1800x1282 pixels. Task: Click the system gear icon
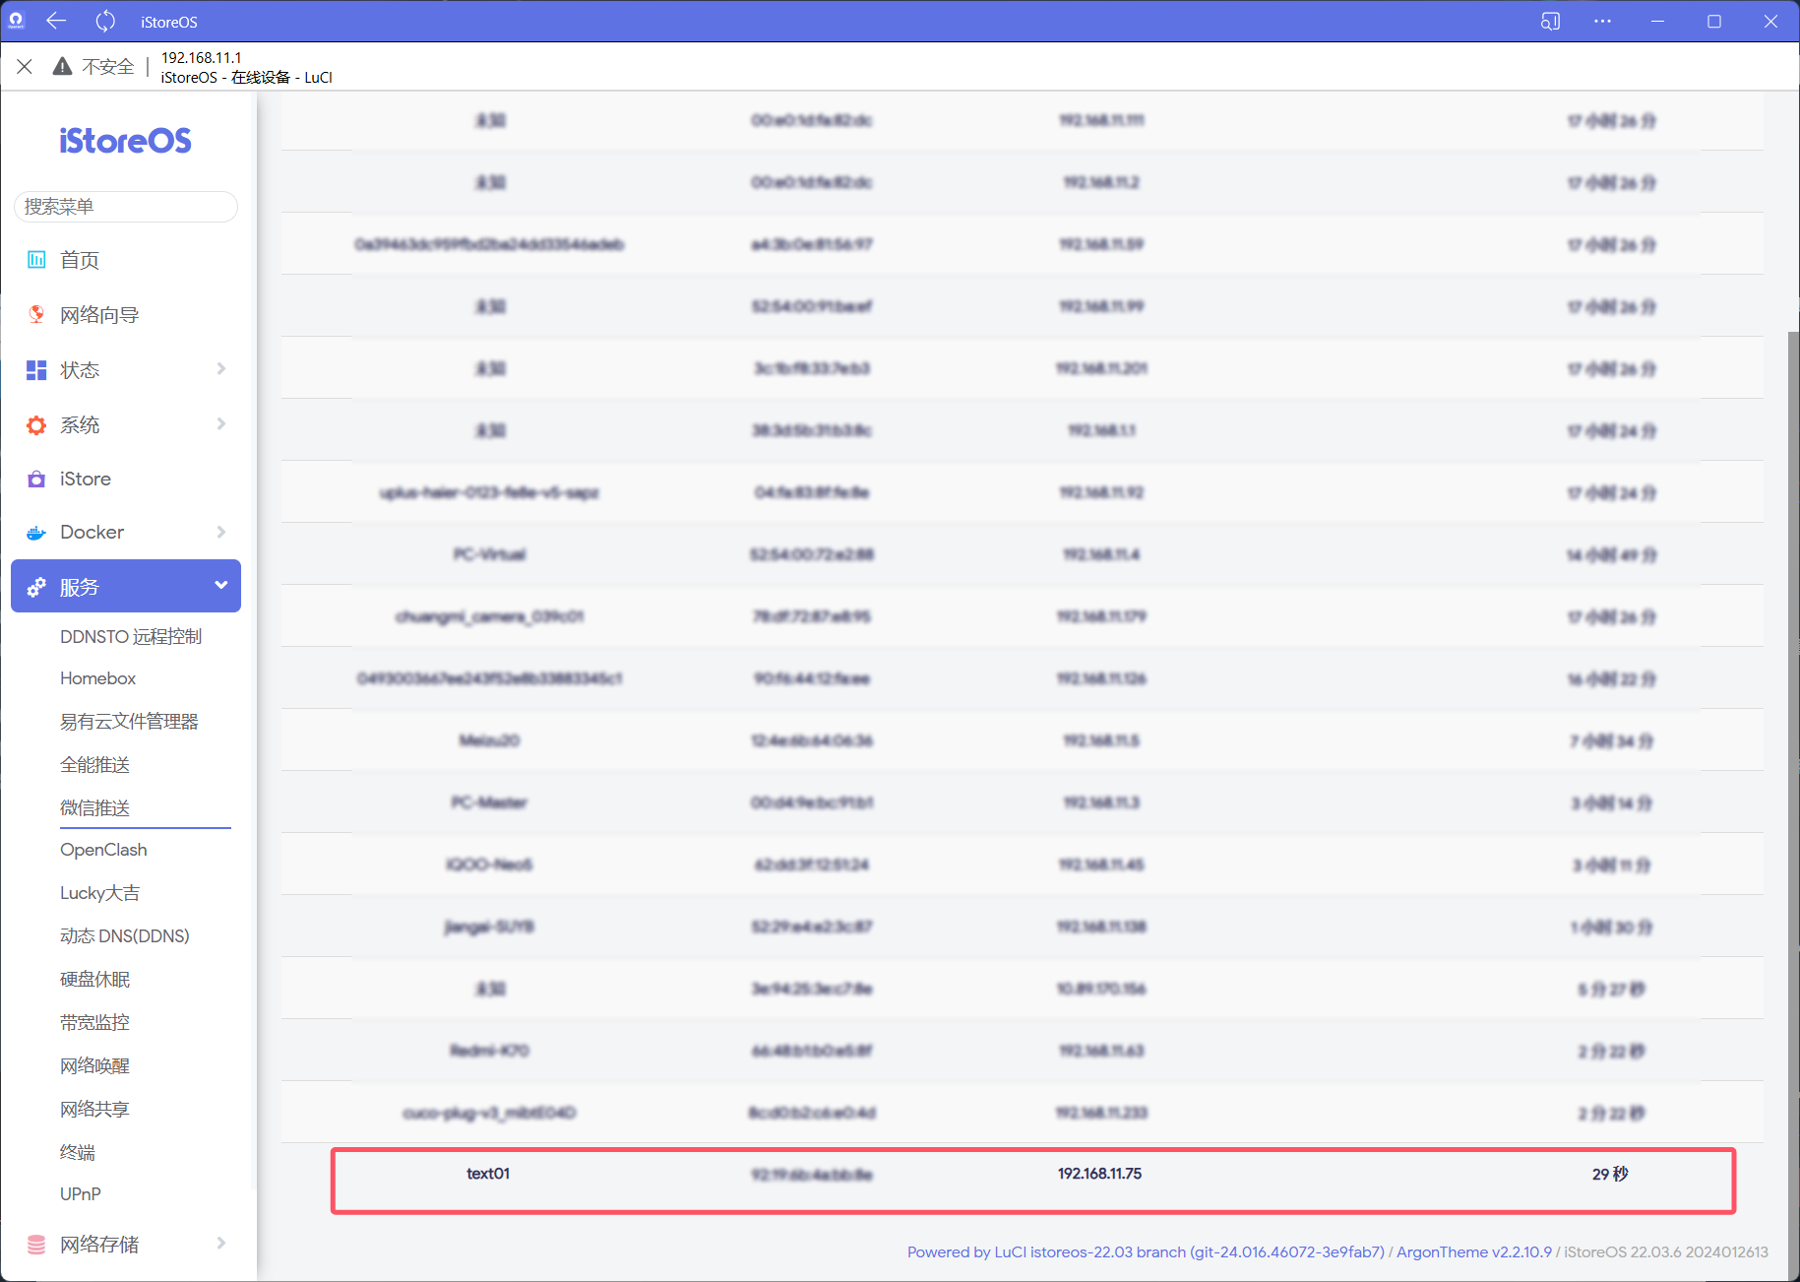36,425
